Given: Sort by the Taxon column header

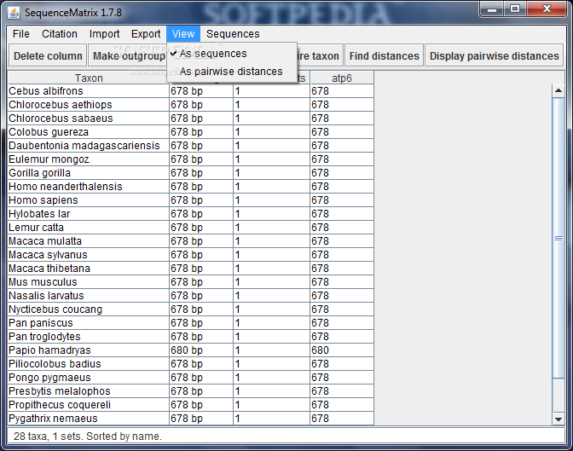Looking at the screenshot, I should (x=89, y=78).
